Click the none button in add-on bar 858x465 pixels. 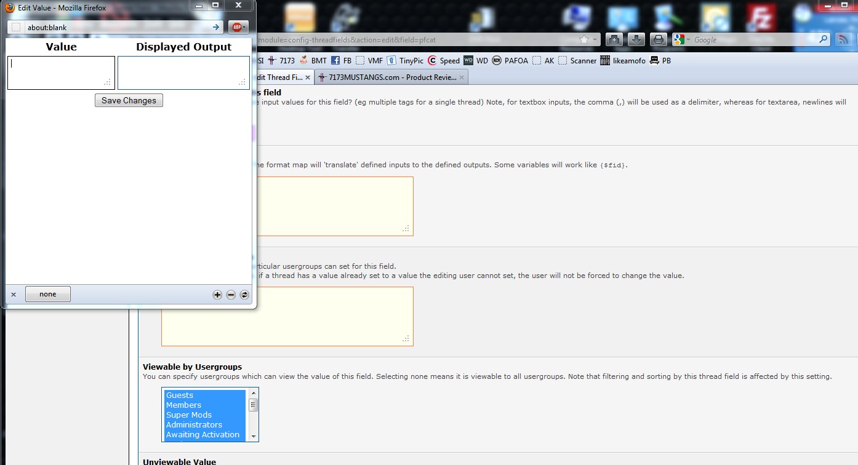pos(48,294)
